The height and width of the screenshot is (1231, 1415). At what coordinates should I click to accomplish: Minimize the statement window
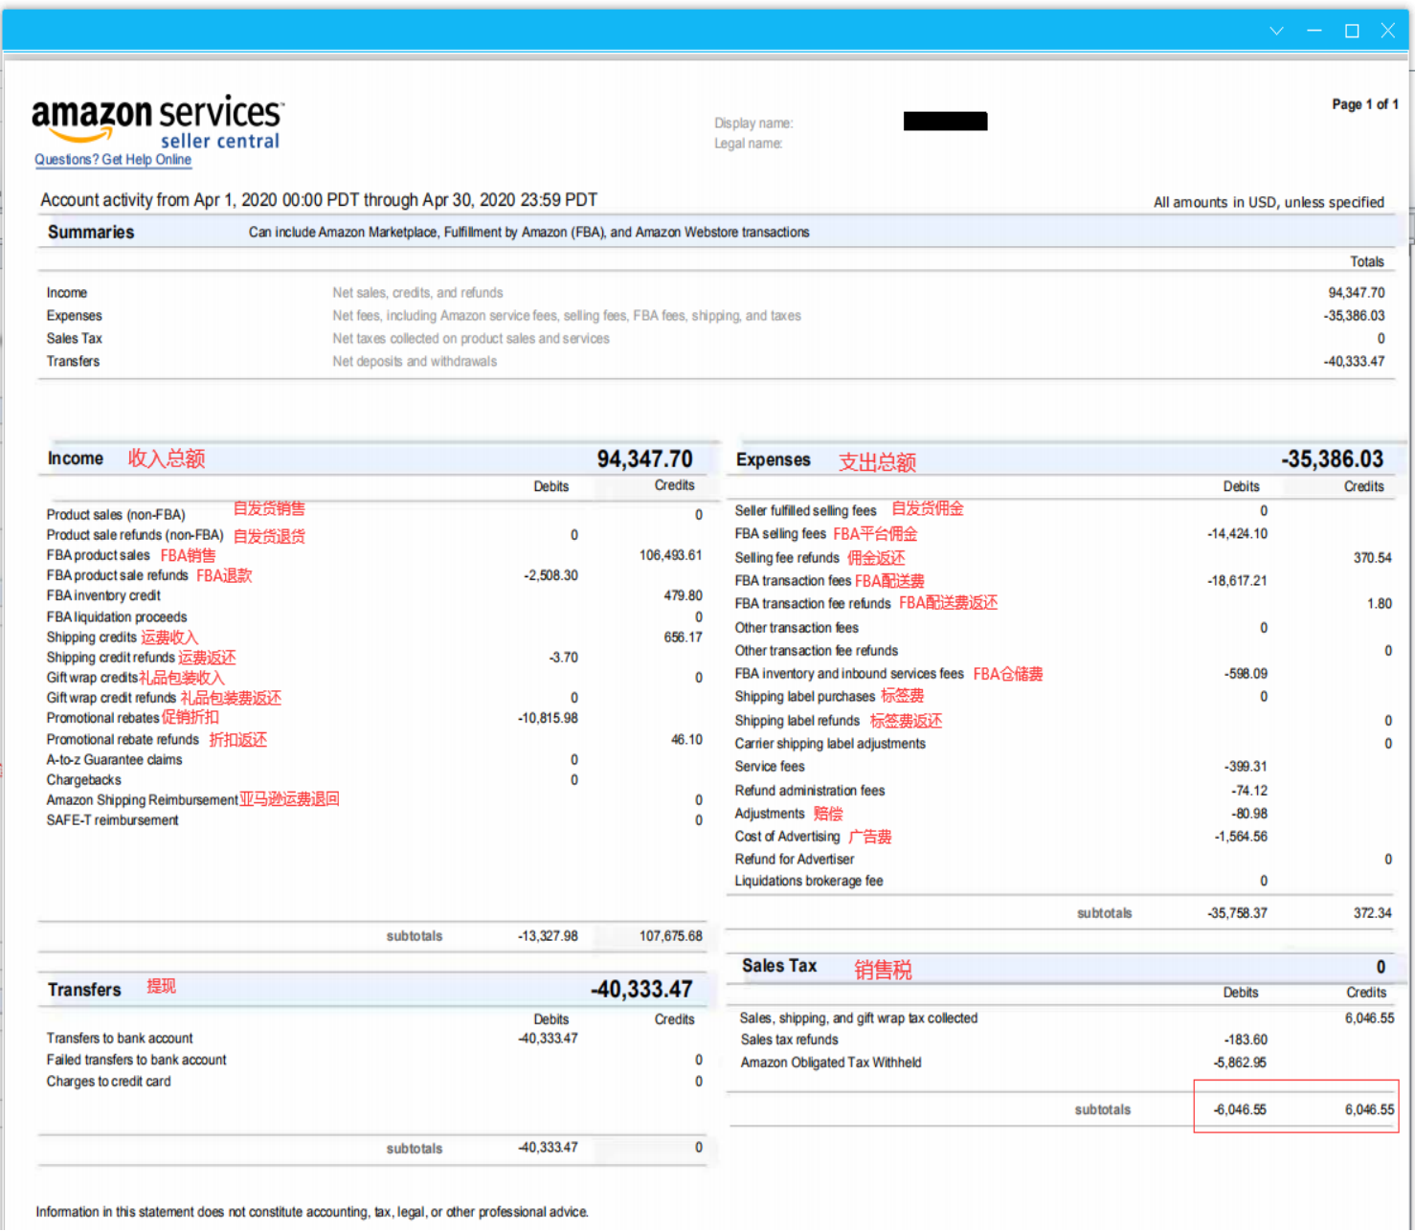coord(1314,31)
